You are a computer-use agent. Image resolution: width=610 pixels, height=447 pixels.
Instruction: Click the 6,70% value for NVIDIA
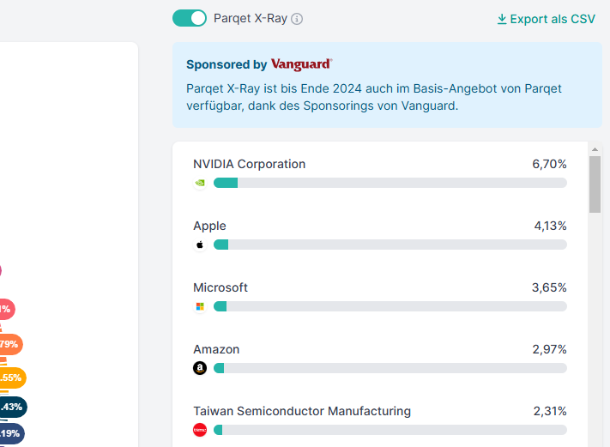(549, 164)
